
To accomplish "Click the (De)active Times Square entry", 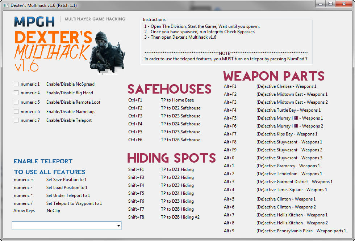I will (x=292, y=190).
